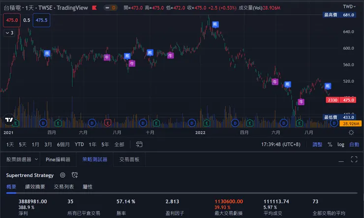Open the 股票篩選器 tab

[x=19, y=160]
